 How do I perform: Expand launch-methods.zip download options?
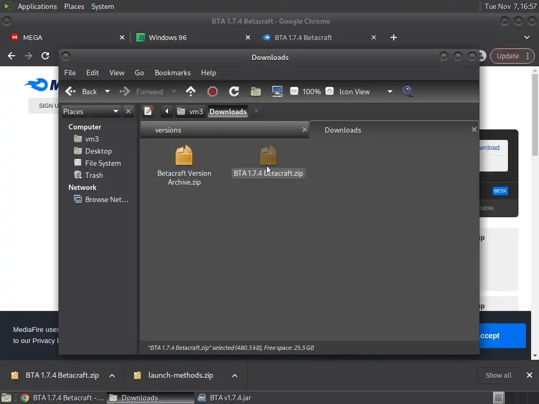pyautogui.click(x=235, y=376)
